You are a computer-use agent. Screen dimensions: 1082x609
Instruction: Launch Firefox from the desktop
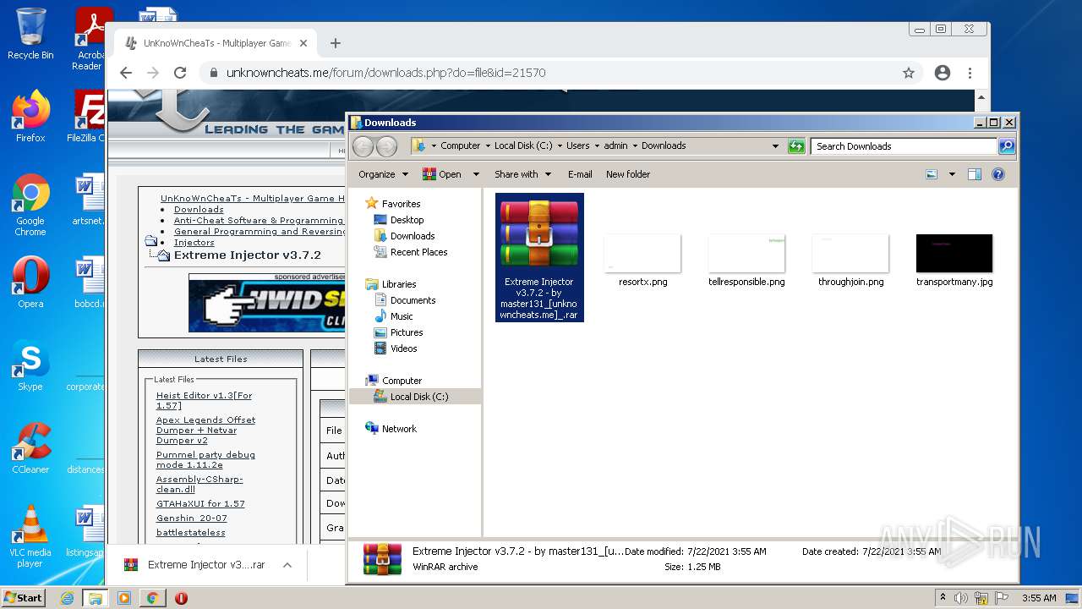[x=30, y=117]
